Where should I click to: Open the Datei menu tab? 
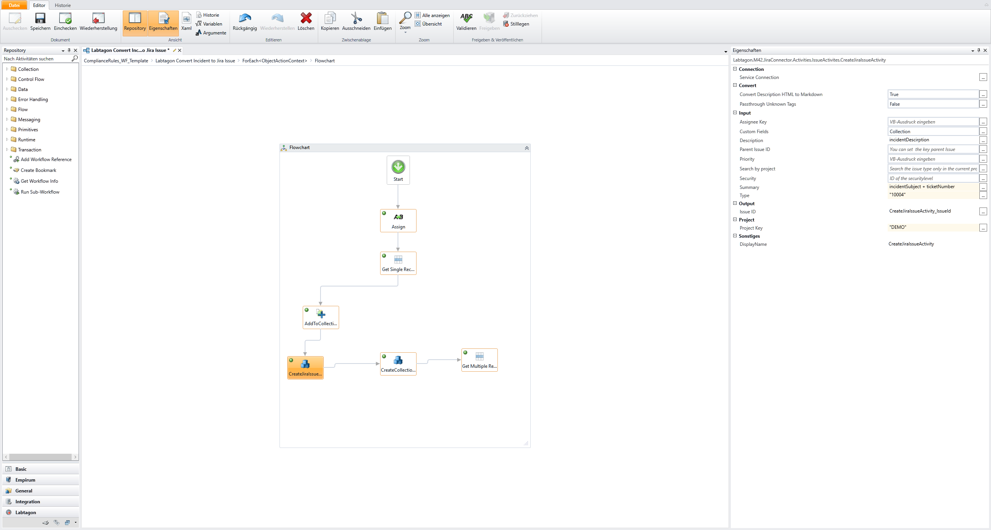click(14, 5)
